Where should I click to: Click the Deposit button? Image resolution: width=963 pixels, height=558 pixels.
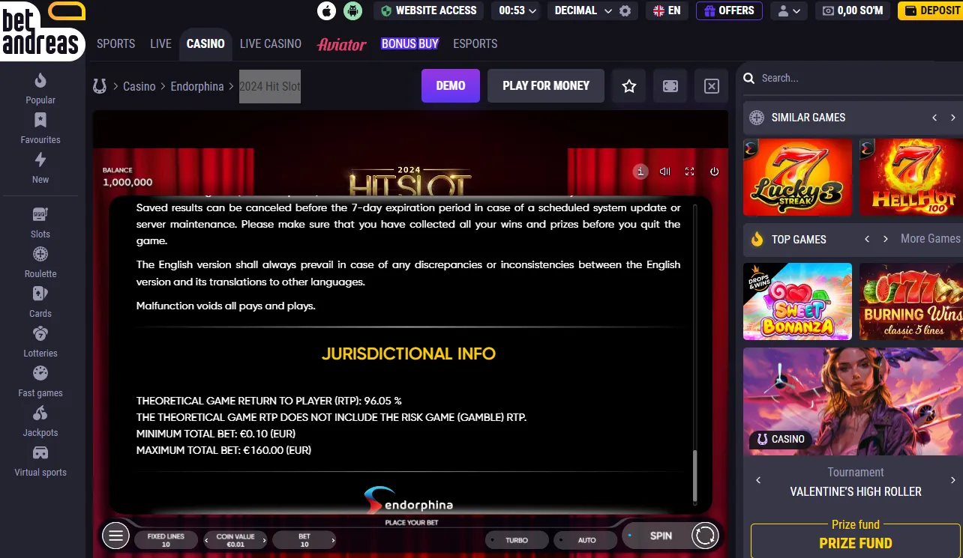931,10
